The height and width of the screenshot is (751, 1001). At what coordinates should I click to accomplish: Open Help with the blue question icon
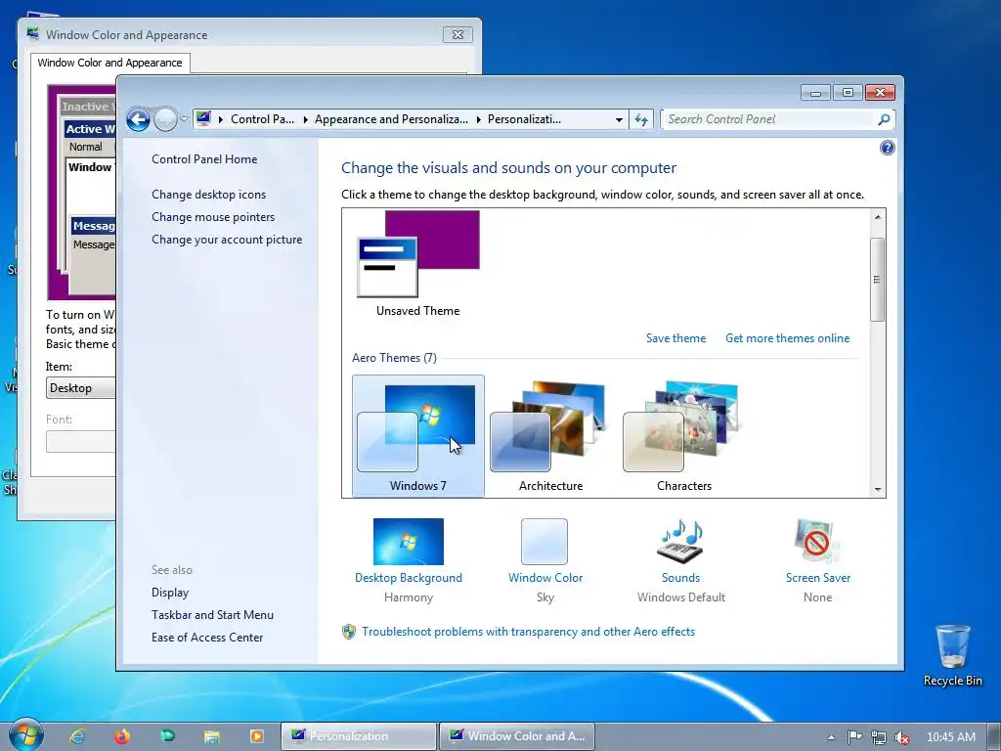point(887,149)
